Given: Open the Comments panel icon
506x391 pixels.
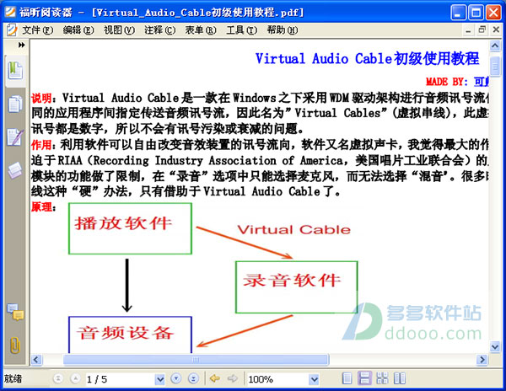Looking at the screenshot, I should pos(15,312).
